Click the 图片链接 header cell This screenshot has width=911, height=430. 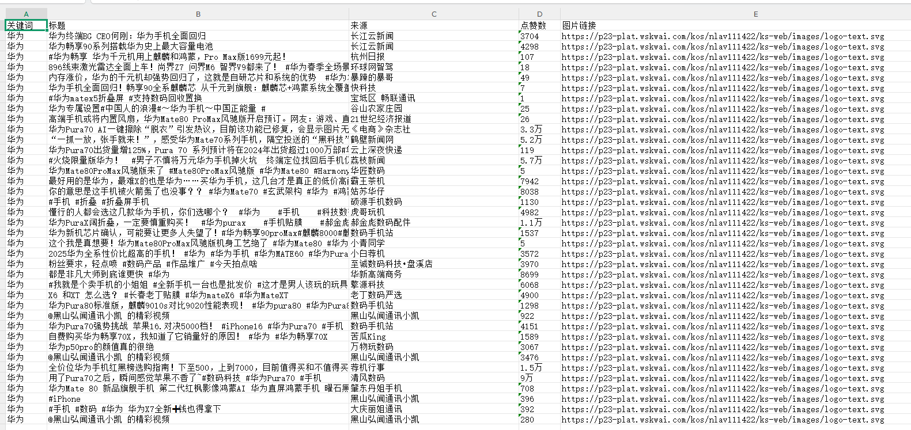pyautogui.click(x=735, y=25)
